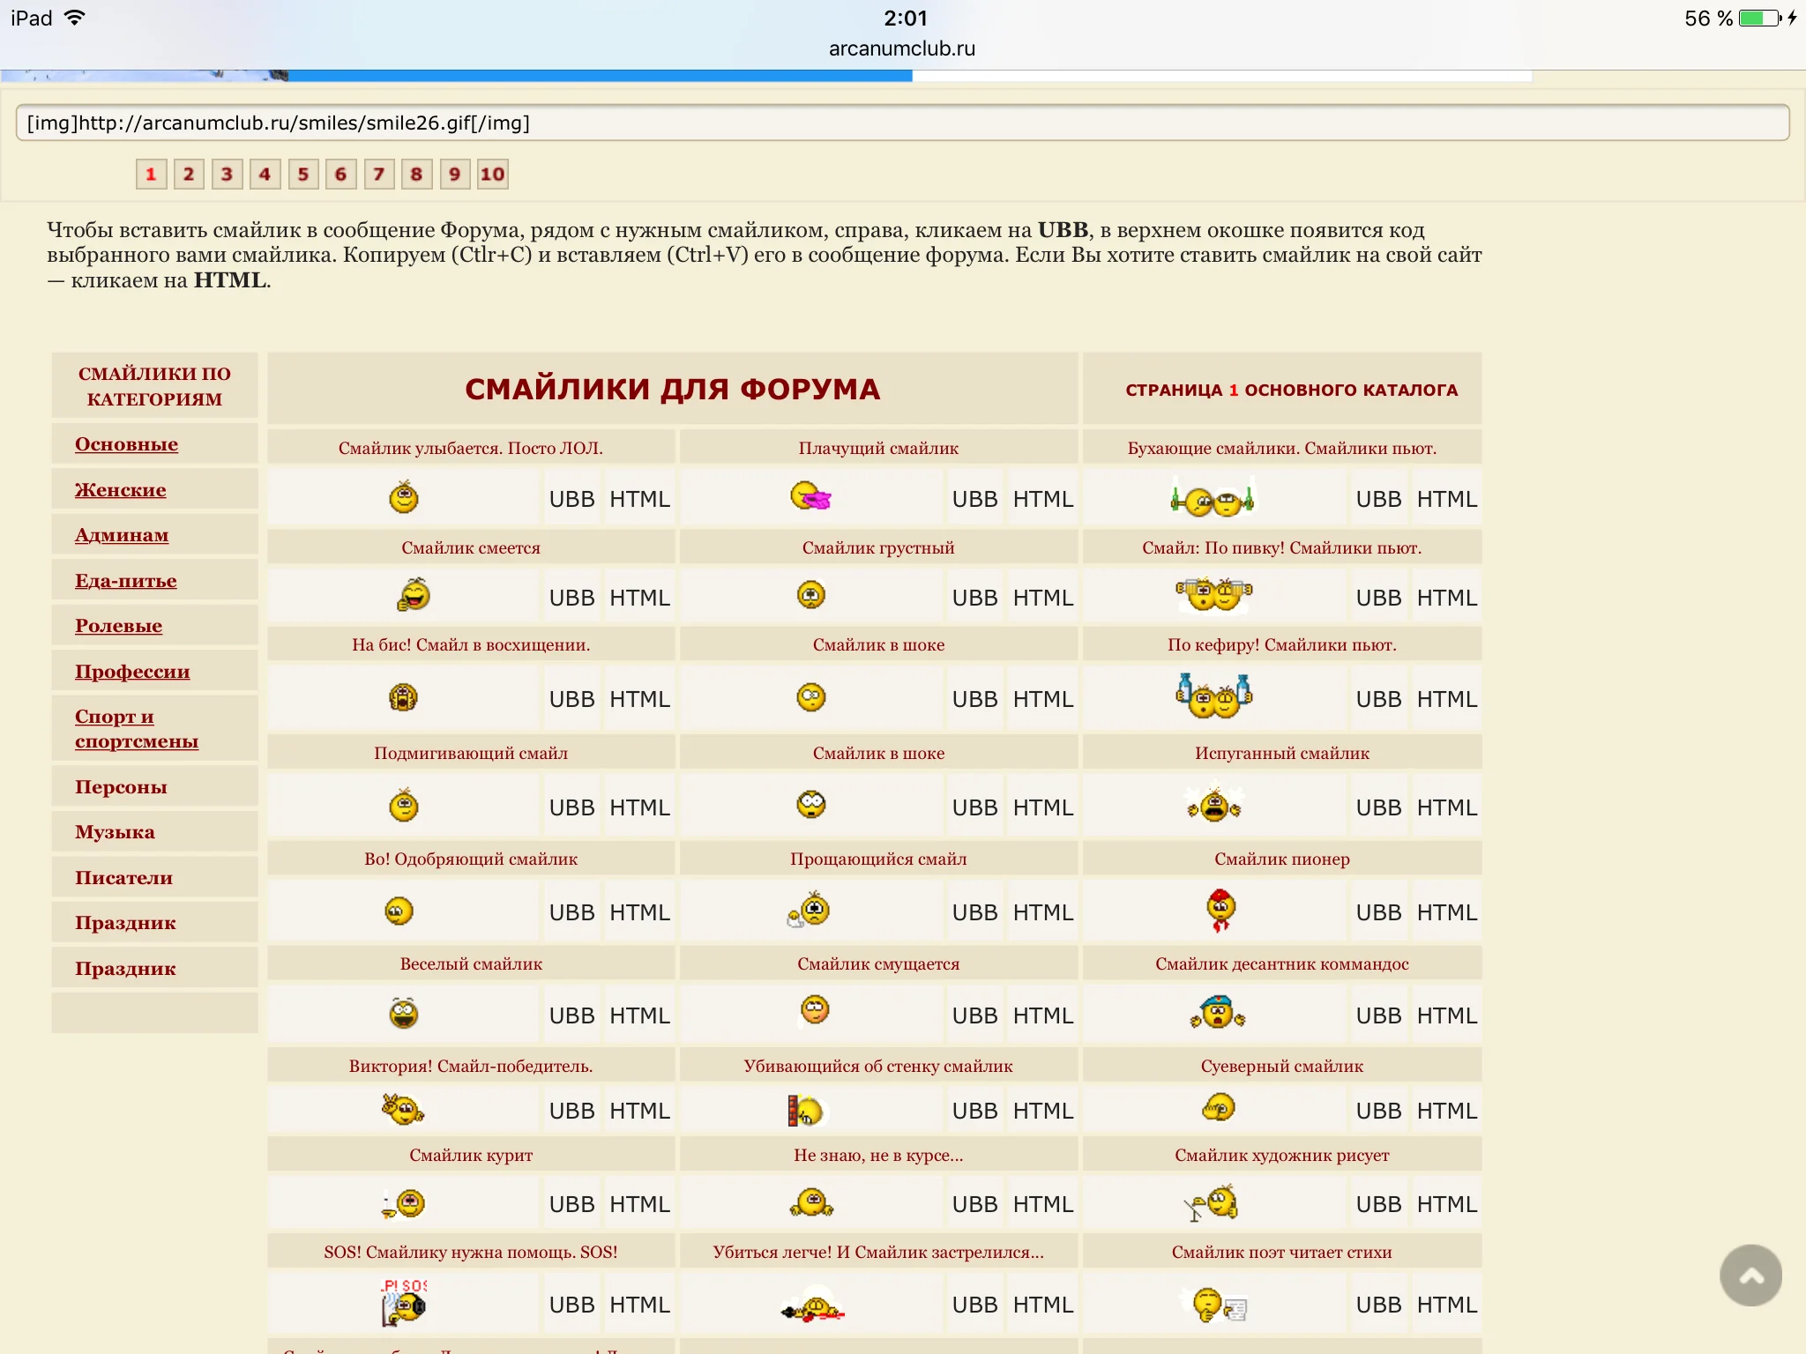Select the Профессии category link
This screenshot has height=1354, width=1806.
tap(132, 672)
